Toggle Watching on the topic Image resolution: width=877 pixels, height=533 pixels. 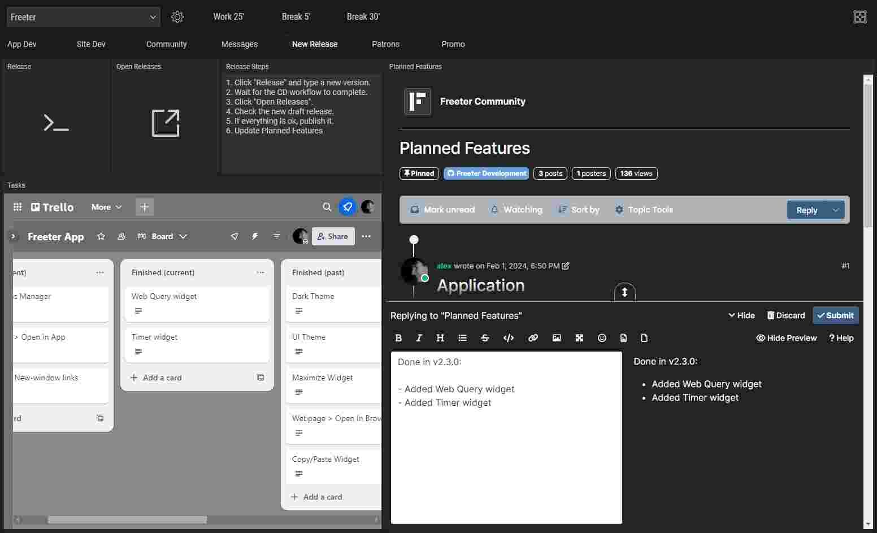(516, 210)
